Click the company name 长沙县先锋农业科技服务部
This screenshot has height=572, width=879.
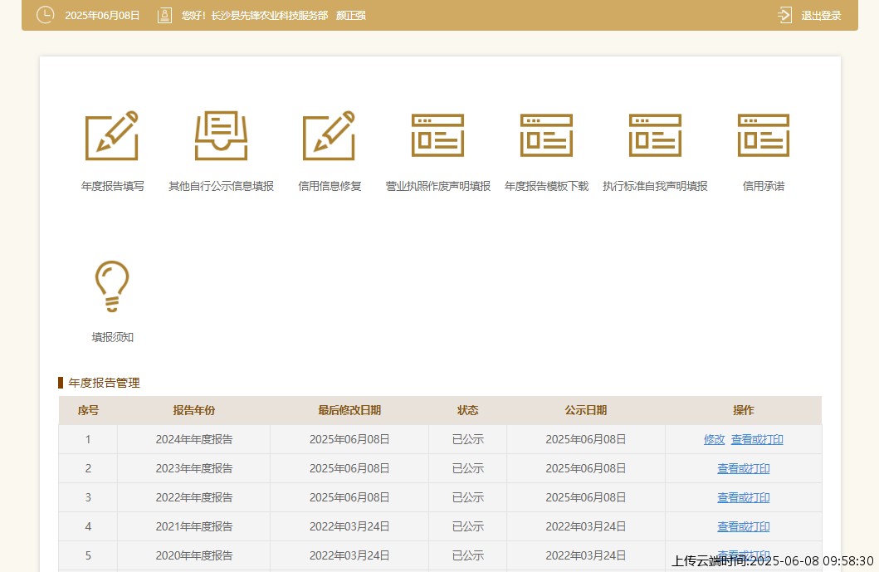[269, 16]
